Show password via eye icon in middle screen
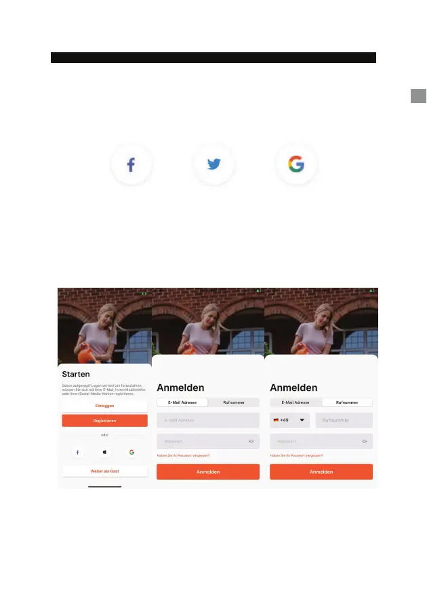The width and height of the screenshot is (427, 606). pos(251,441)
